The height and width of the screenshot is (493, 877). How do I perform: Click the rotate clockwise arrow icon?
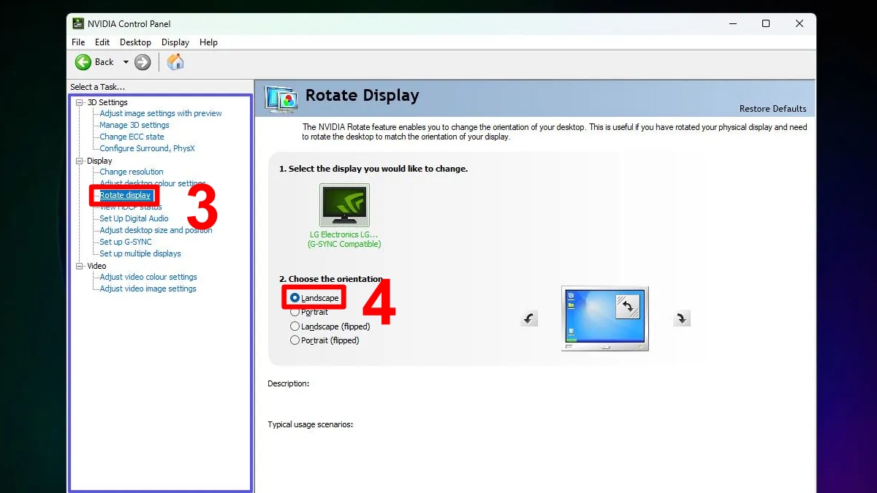(681, 318)
